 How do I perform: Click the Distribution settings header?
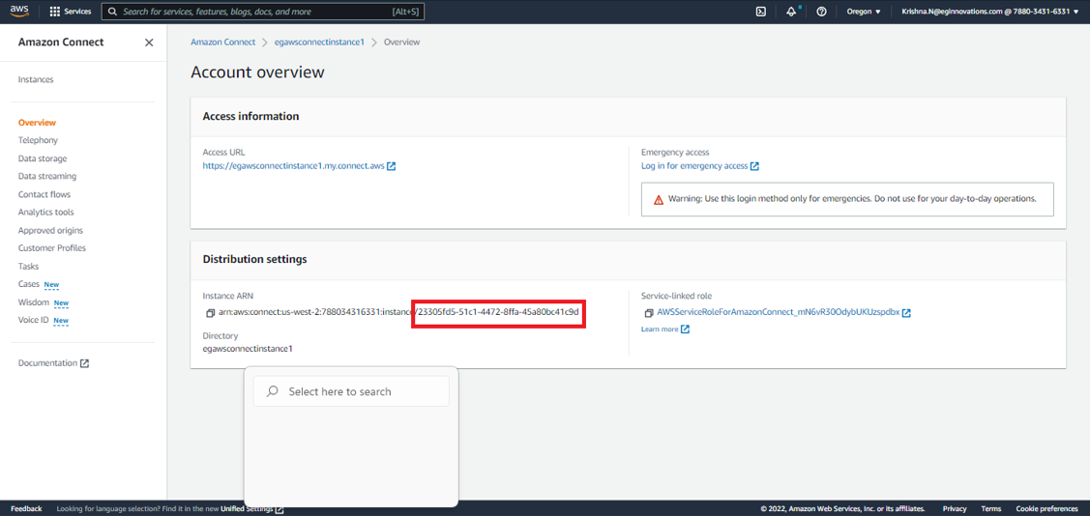[x=254, y=260]
